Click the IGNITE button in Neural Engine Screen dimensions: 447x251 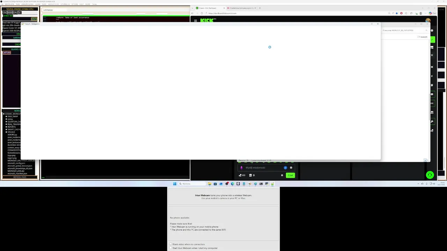click(34, 19)
